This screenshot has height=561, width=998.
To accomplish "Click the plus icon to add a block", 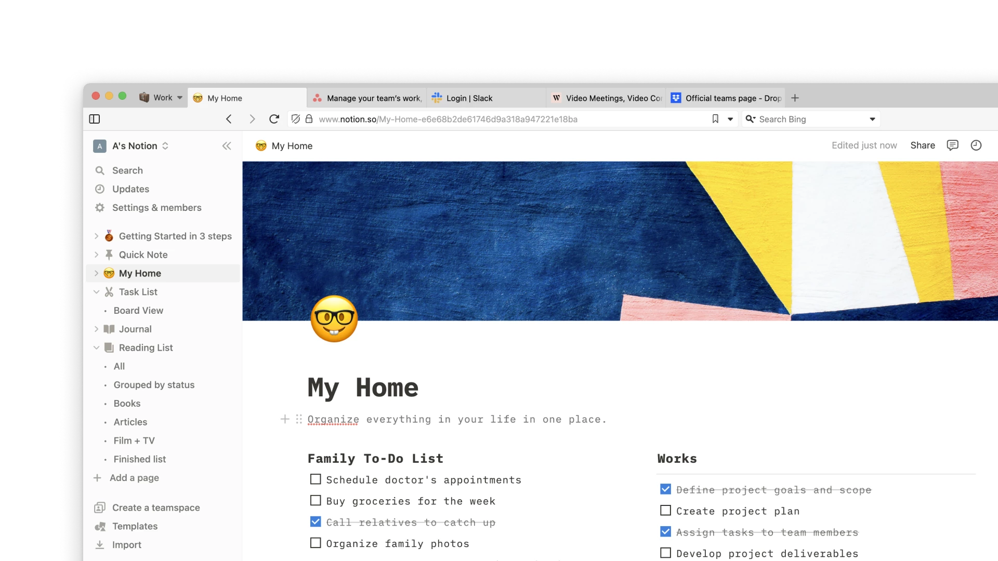I will [285, 419].
